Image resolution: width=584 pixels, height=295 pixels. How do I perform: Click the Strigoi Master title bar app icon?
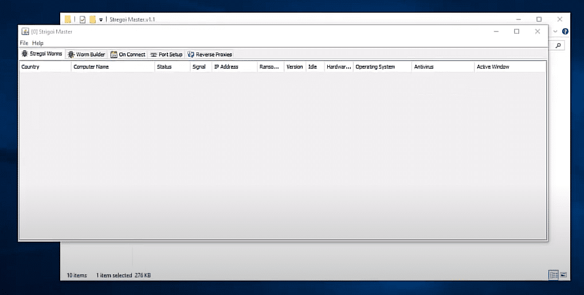25,31
